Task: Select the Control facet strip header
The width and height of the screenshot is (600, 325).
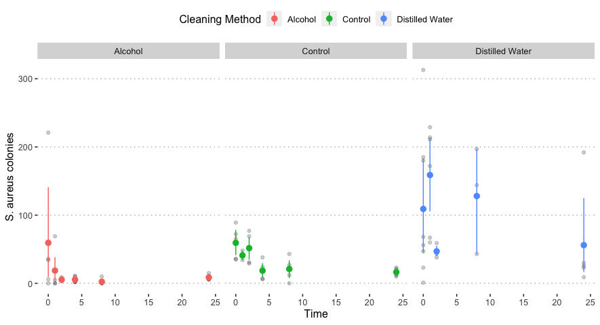Action: (x=315, y=51)
